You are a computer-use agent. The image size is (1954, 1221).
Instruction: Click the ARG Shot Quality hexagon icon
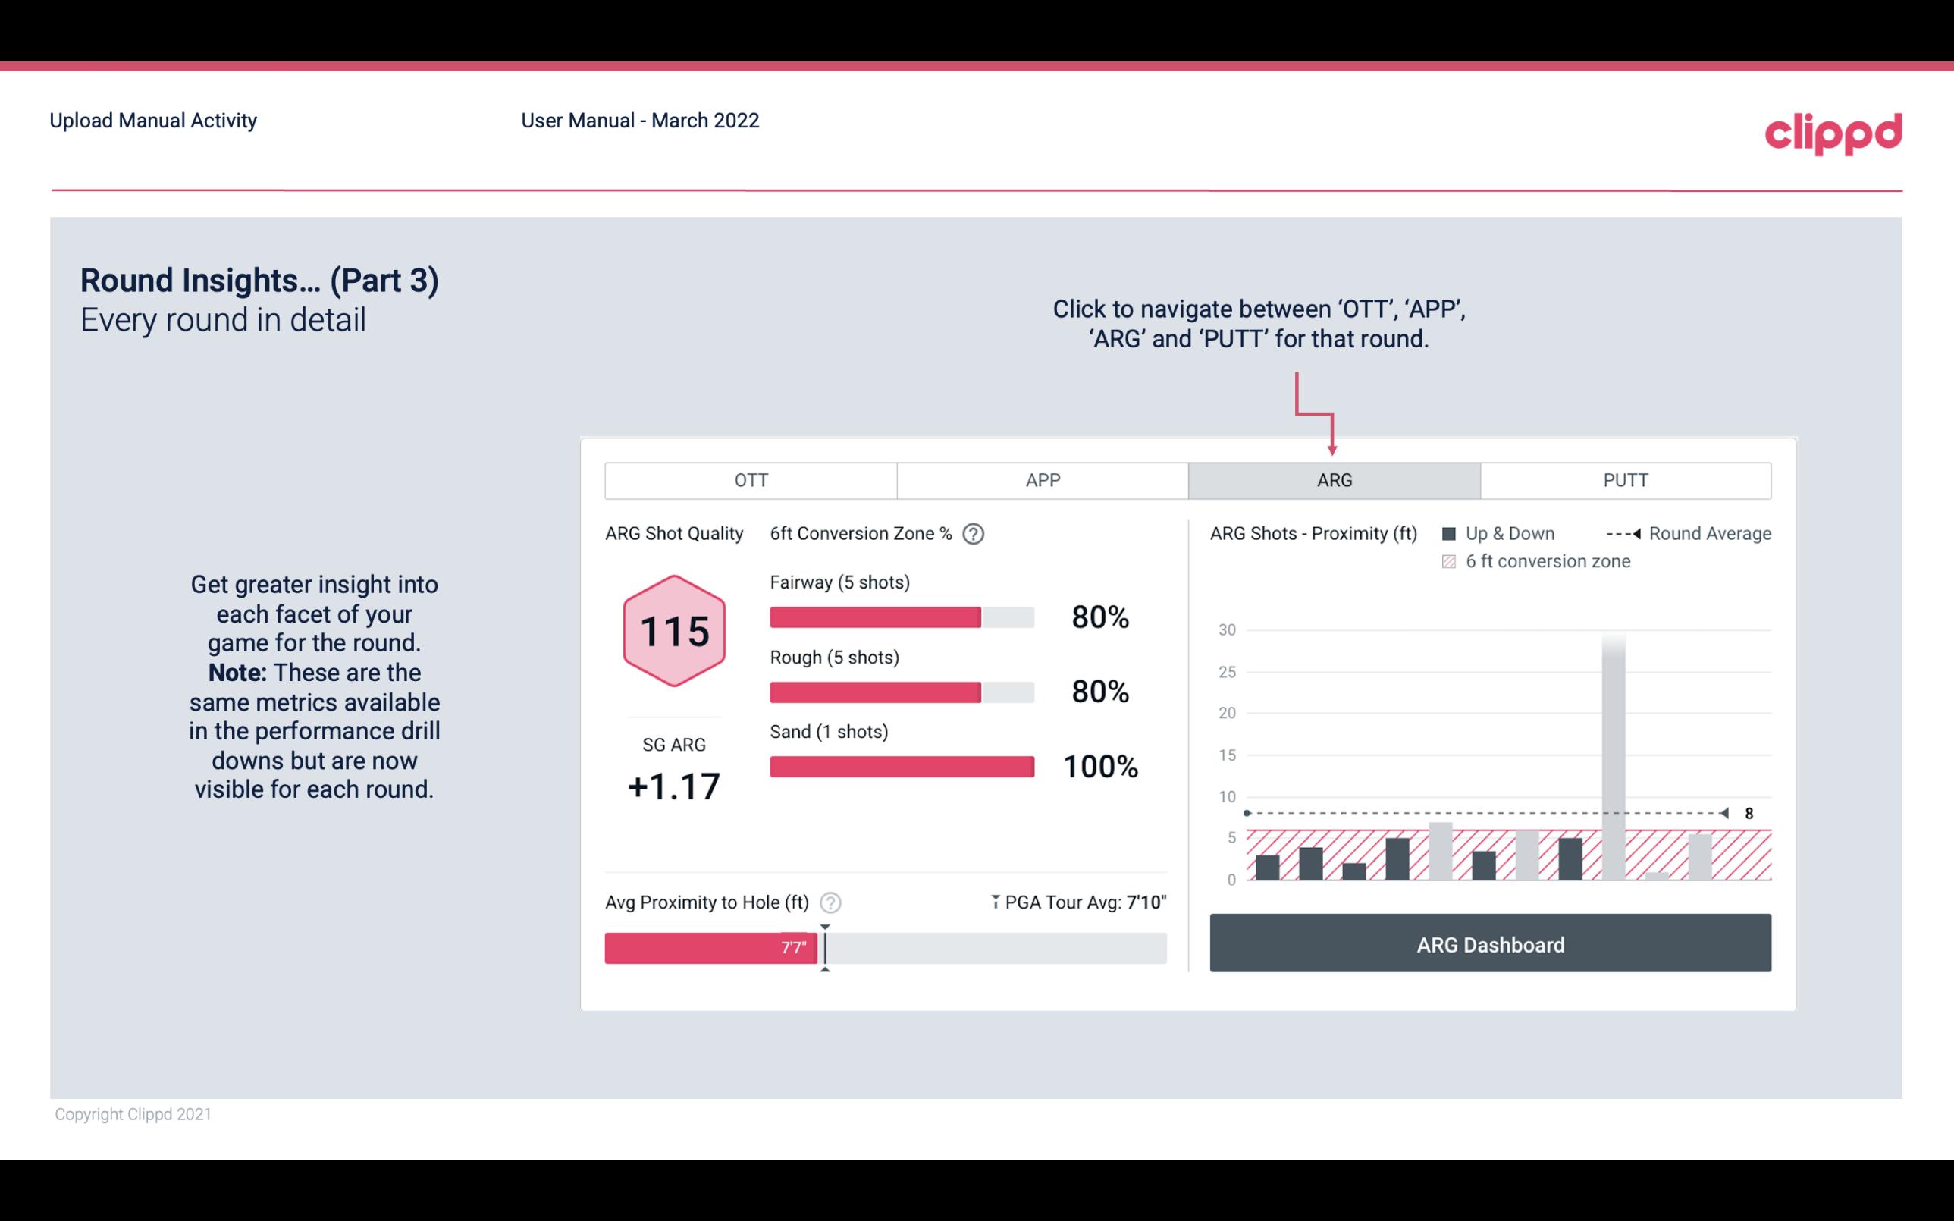pos(673,629)
